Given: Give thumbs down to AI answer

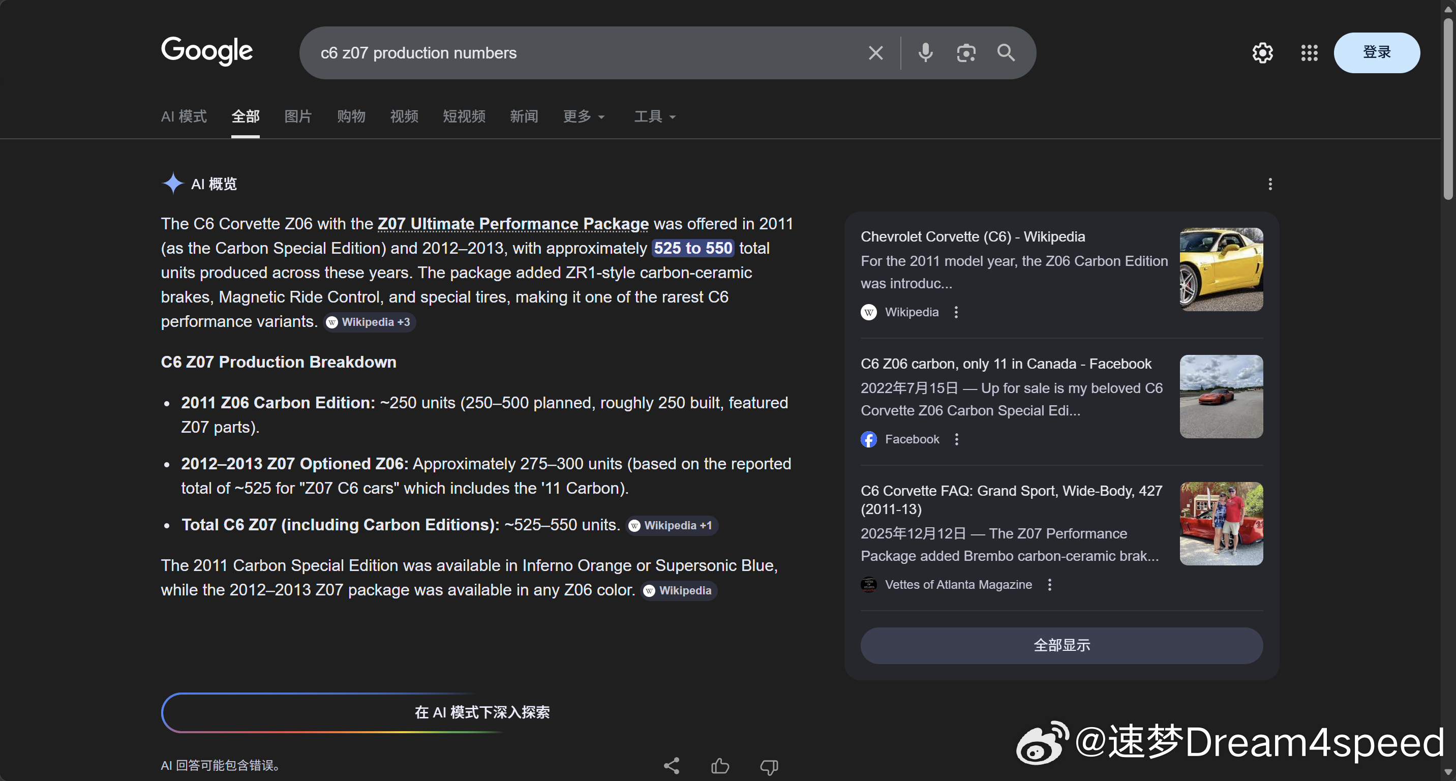Looking at the screenshot, I should click(x=769, y=766).
